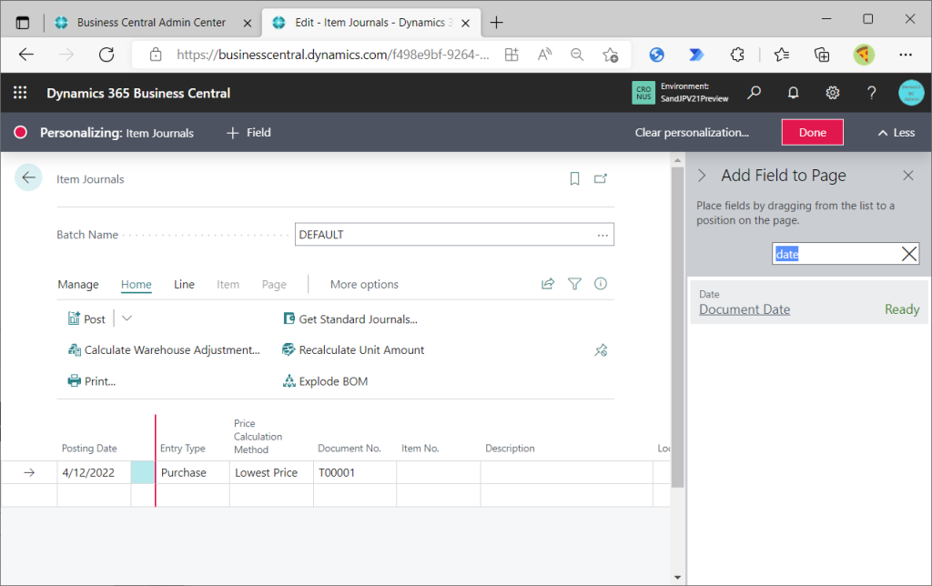Click the bookmark icon for Item Journals
Image resolution: width=932 pixels, height=586 pixels.
[574, 178]
